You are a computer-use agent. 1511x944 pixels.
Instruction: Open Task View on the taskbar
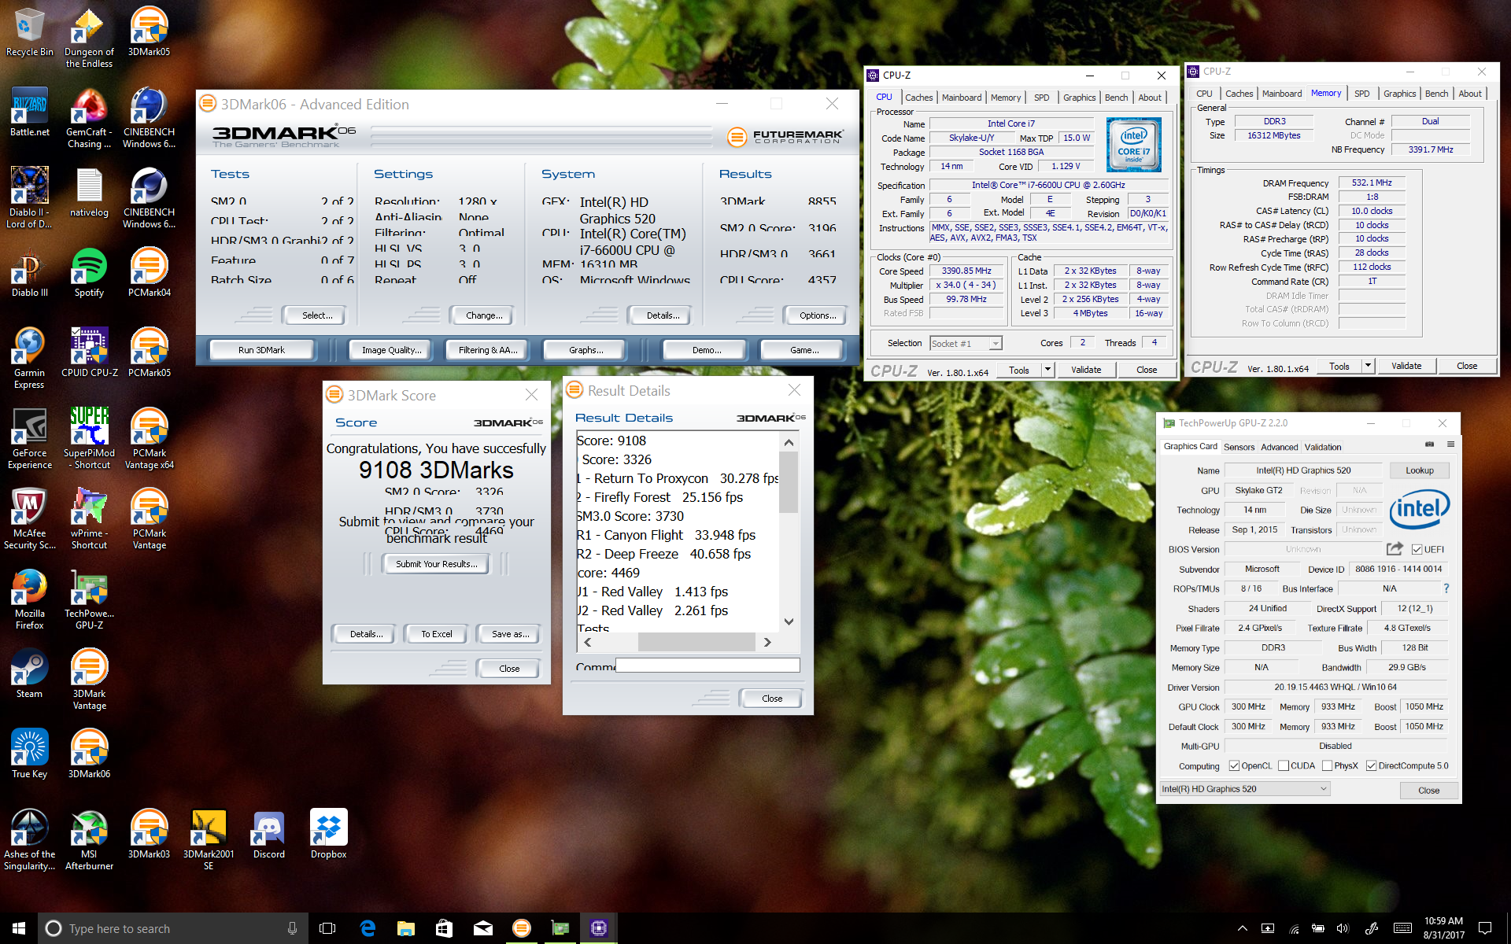click(x=327, y=928)
